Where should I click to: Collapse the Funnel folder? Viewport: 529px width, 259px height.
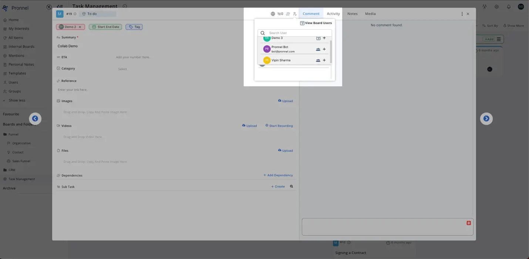tap(11, 134)
